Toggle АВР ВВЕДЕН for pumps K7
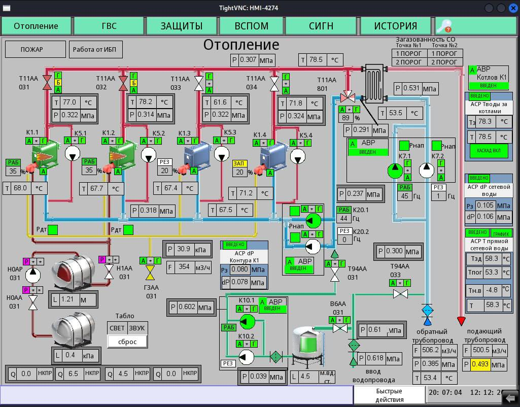520x407 pixels. click(368, 152)
